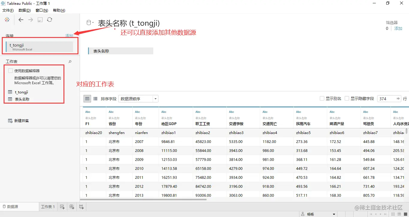Click the refresh data source icon
Viewport: 409px width, 217px height.
49,20
